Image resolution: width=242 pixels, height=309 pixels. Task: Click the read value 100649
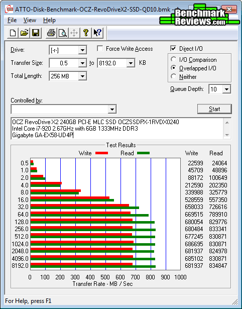(218, 177)
